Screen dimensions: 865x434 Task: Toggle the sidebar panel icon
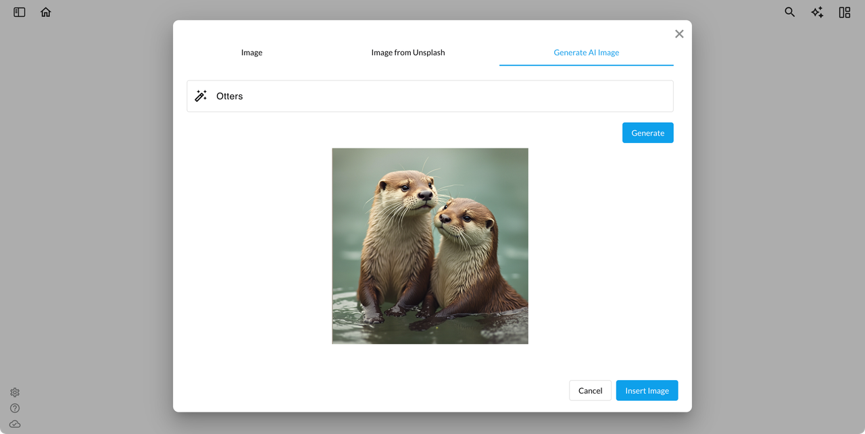coord(20,12)
